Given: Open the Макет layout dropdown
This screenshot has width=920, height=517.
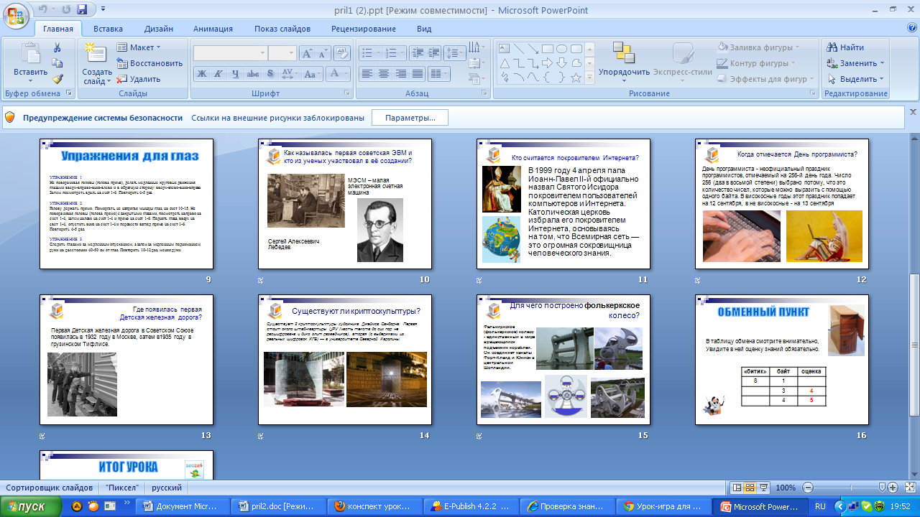Looking at the screenshot, I should (139, 47).
